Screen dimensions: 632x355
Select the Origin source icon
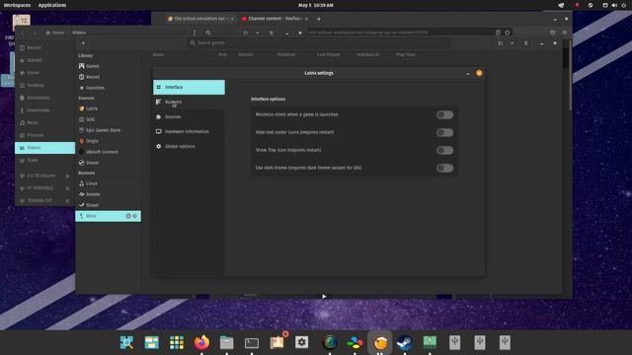pos(81,141)
